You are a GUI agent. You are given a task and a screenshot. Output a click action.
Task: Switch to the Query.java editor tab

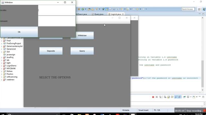(x=98, y=14)
